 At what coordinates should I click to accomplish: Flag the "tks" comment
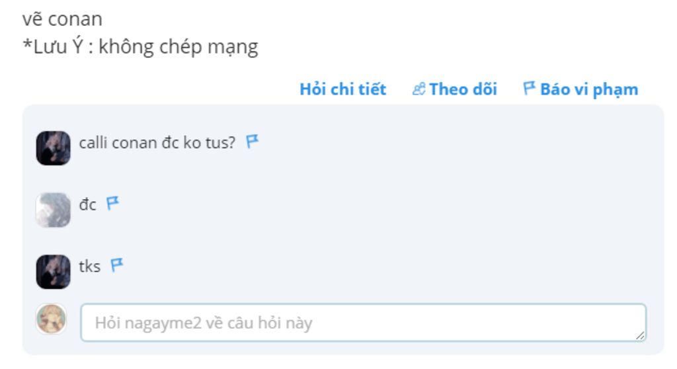pos(117,265)
